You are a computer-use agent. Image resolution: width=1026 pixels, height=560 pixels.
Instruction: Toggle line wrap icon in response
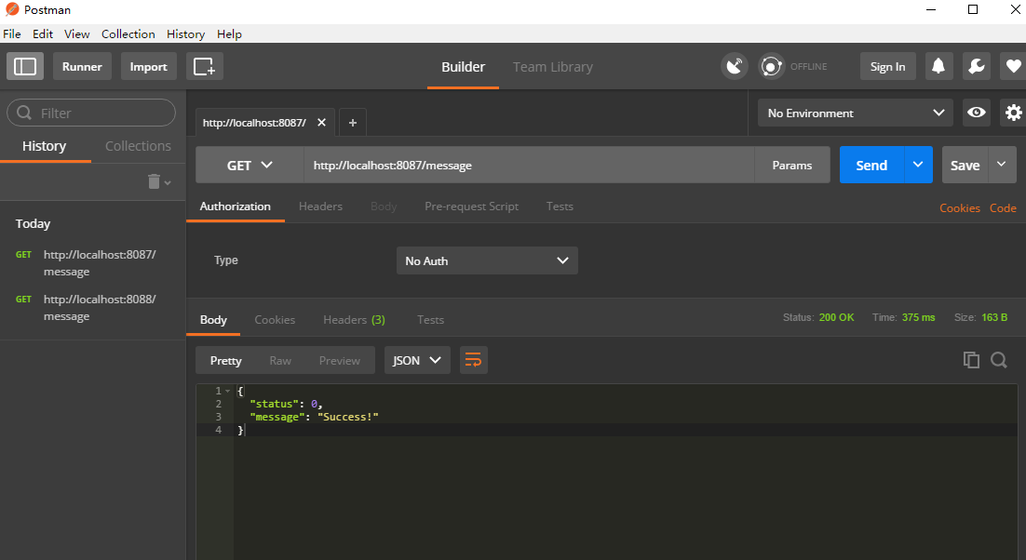pyautogui.click(x=473, y=360)
